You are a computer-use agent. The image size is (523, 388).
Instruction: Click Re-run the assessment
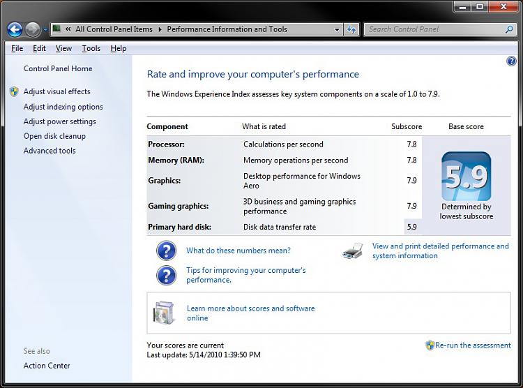click(473, 345)
